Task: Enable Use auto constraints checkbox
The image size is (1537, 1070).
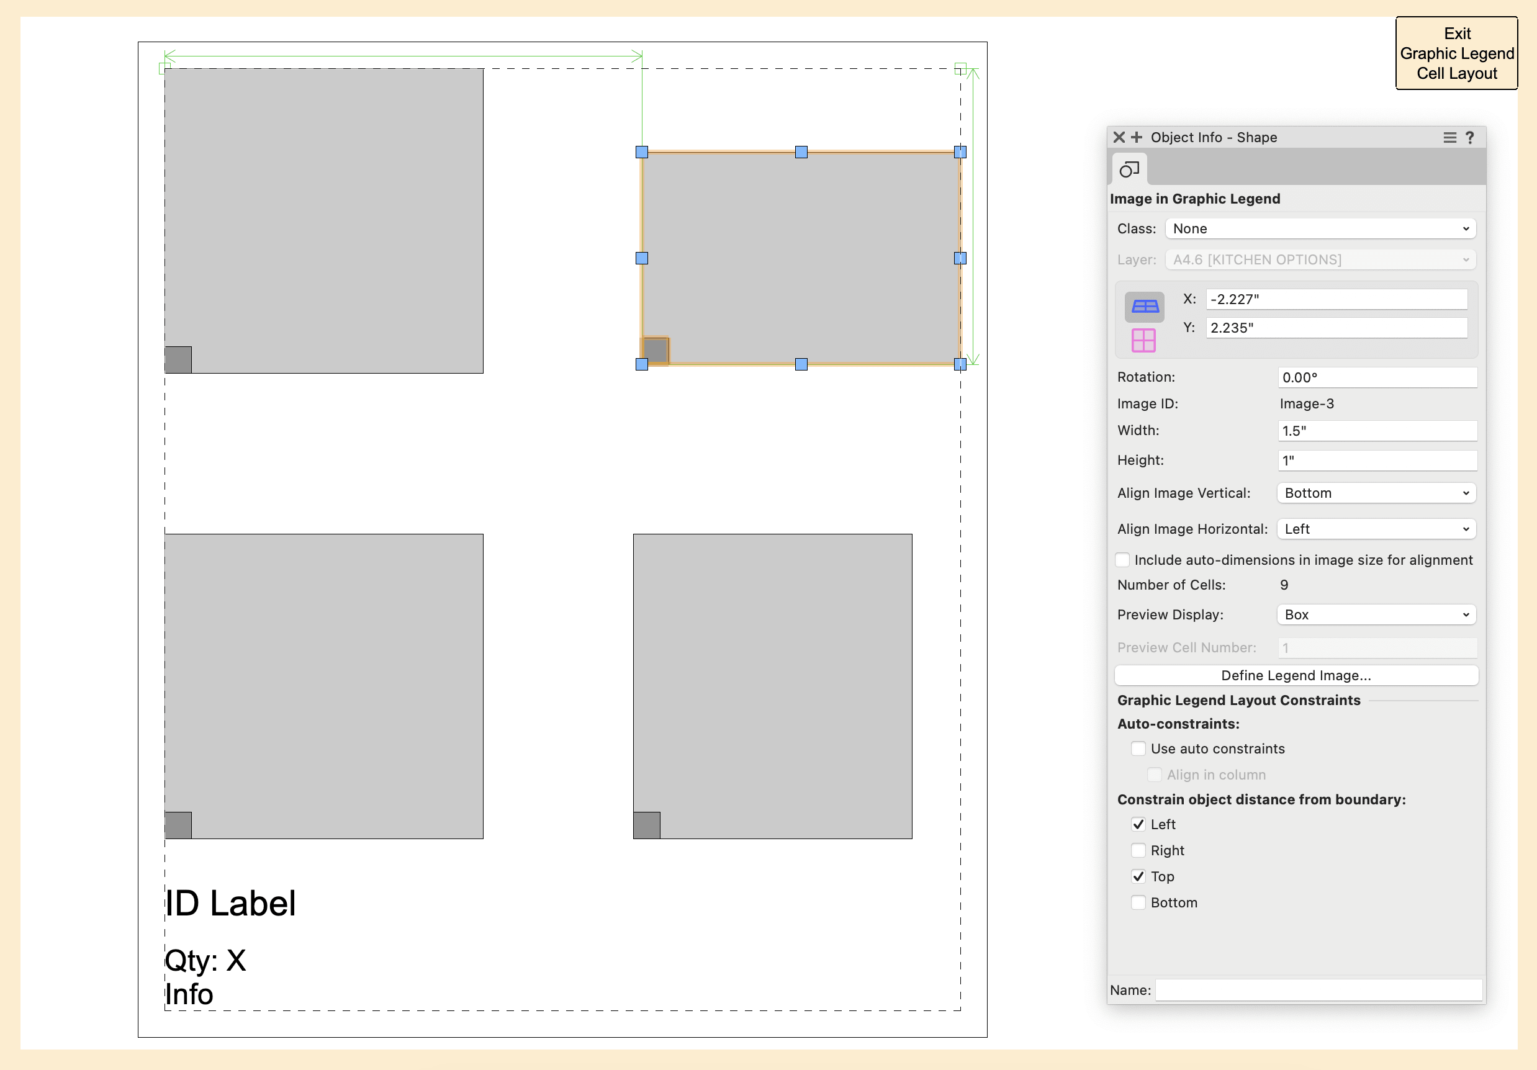Action: click(1138, 749)
